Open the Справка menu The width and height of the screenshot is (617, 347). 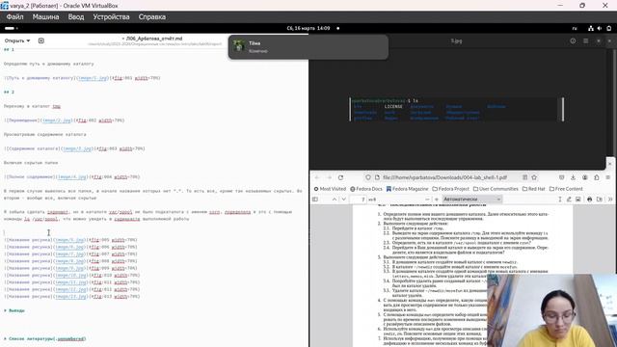coord(152,17)
